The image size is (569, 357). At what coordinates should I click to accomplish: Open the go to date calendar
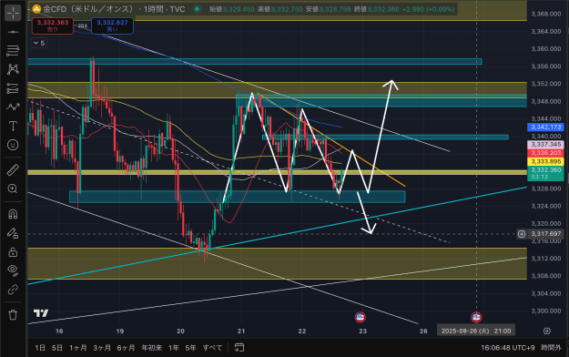click(239, 348)
